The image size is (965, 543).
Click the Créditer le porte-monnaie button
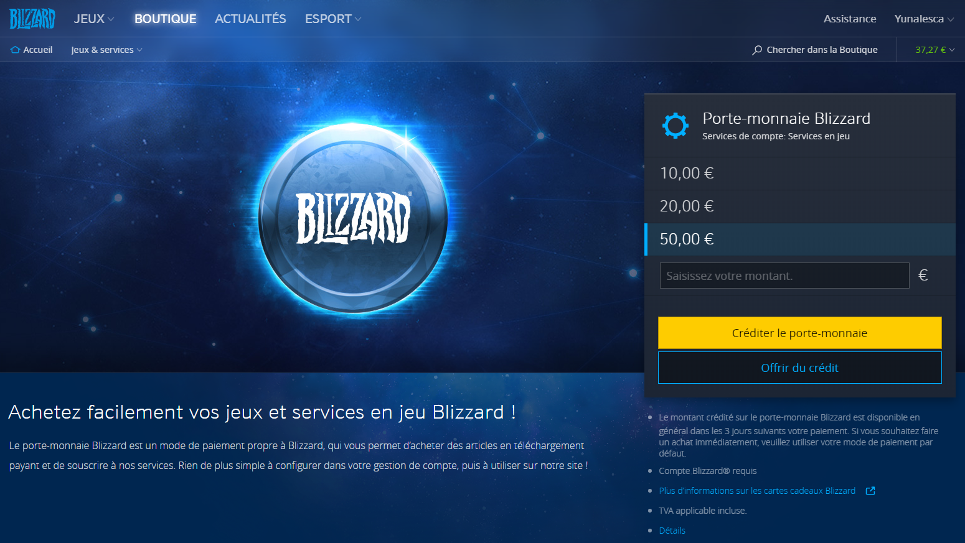point(800,333)
